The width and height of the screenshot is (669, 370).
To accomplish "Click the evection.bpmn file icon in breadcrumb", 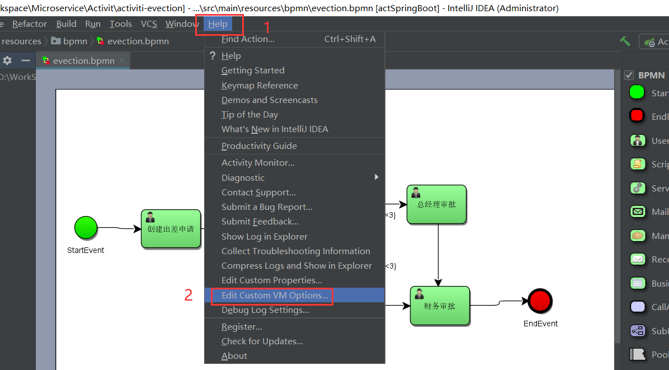I will point(100,41).
